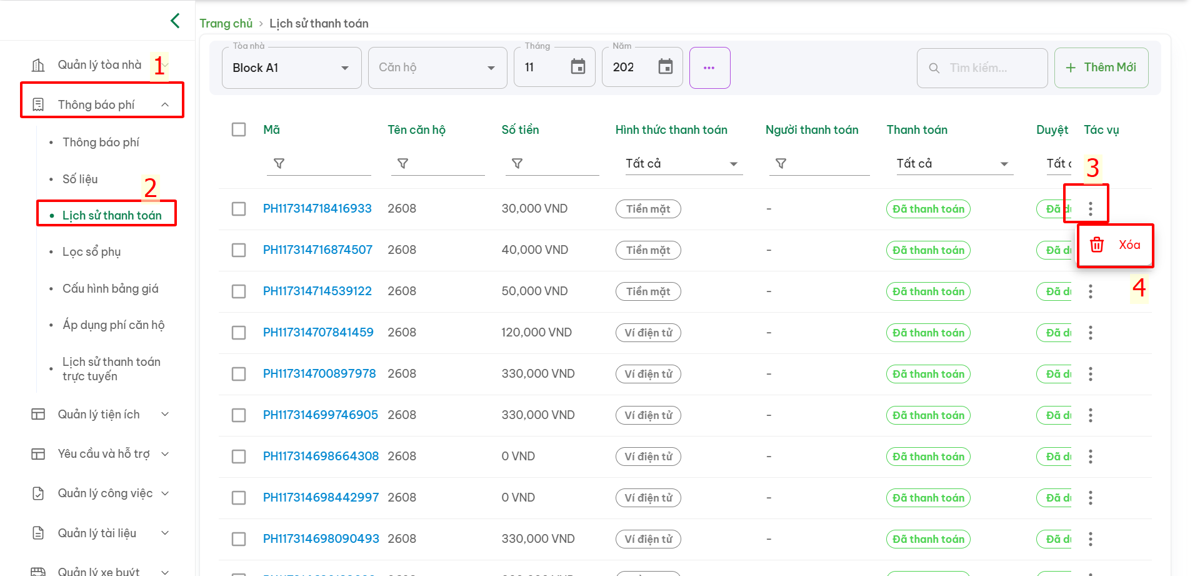The image size is (1200, 576).
Task: Click the Quản lý công việc task icon
Action: [x=38, y=493]
